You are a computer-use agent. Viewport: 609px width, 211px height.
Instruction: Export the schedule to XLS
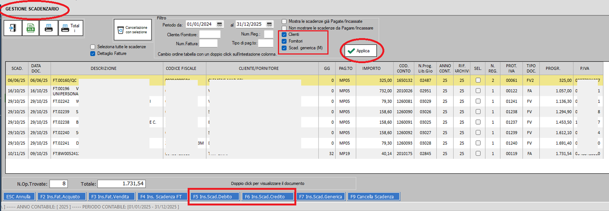pyautogui.click(x=30, y=28)
